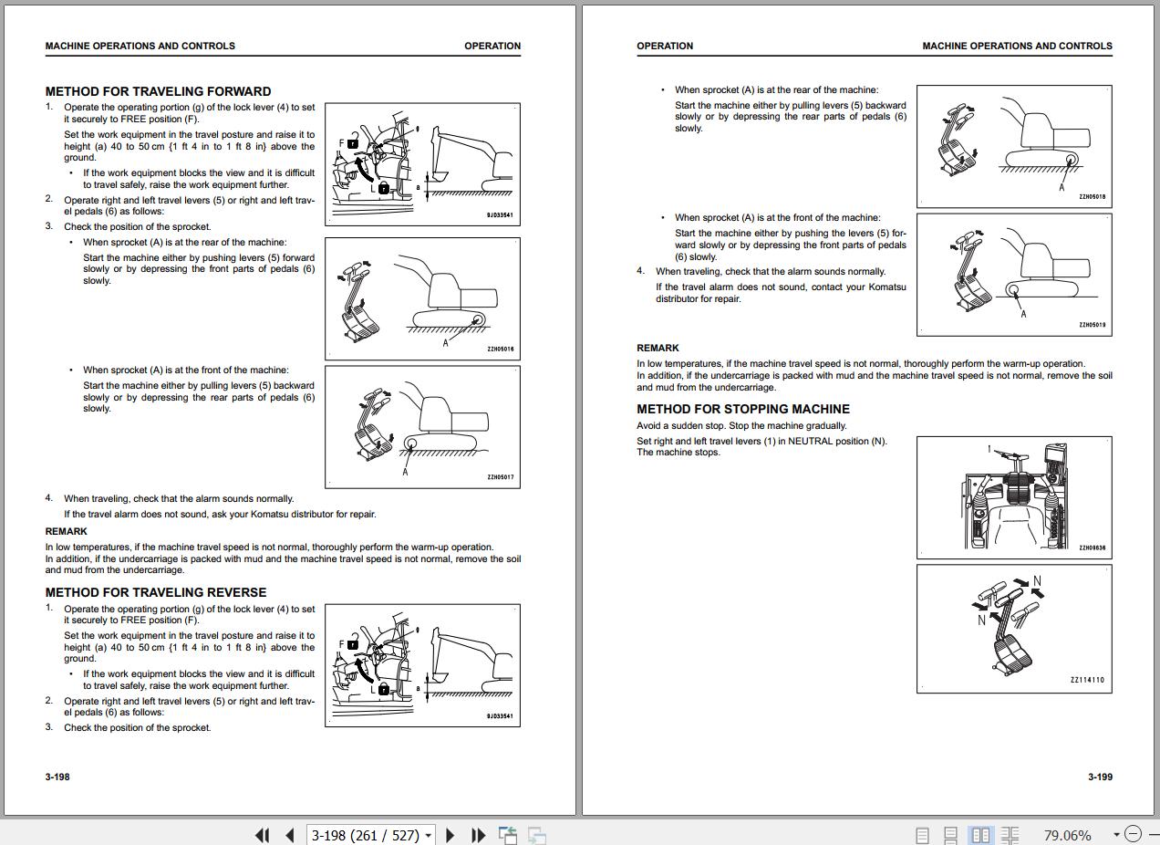
Task: Click REMARK label on the right page
Action: pos(658,348)
